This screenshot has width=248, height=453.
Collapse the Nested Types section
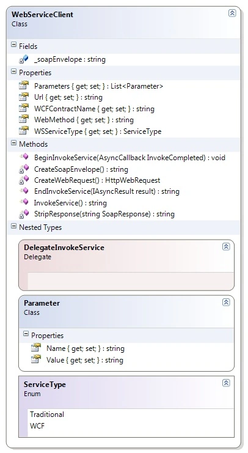pos(13,226)
